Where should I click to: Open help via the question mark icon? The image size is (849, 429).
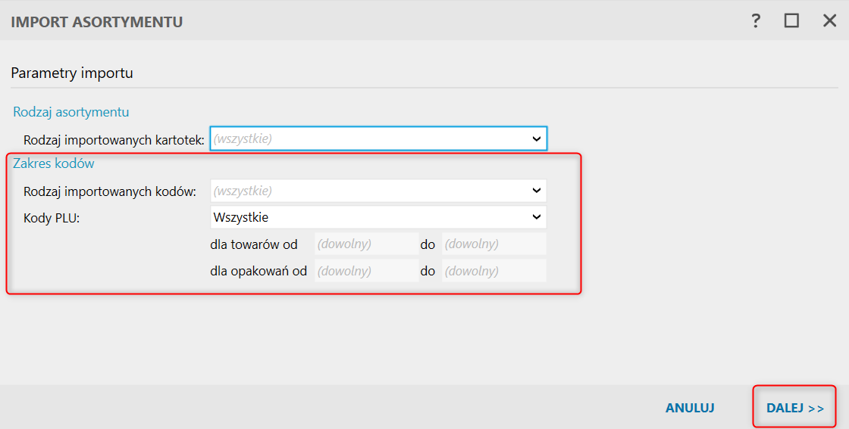pyautogui.click(x=756, y=21)
